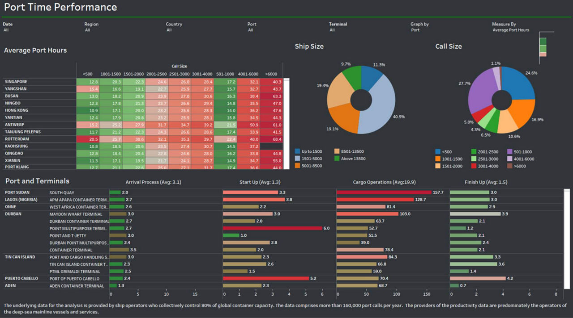
Task: Click the '4001-6000' call size column header
Action: [248, 74]
